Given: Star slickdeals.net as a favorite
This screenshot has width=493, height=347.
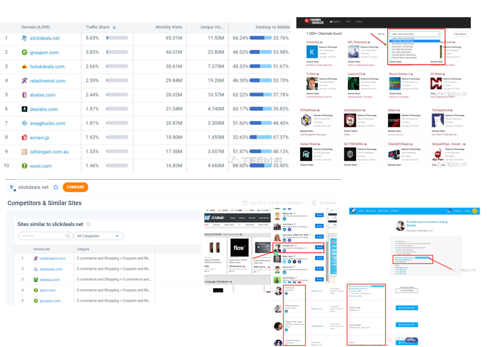Looking at the screenshot, I should 56,187.
